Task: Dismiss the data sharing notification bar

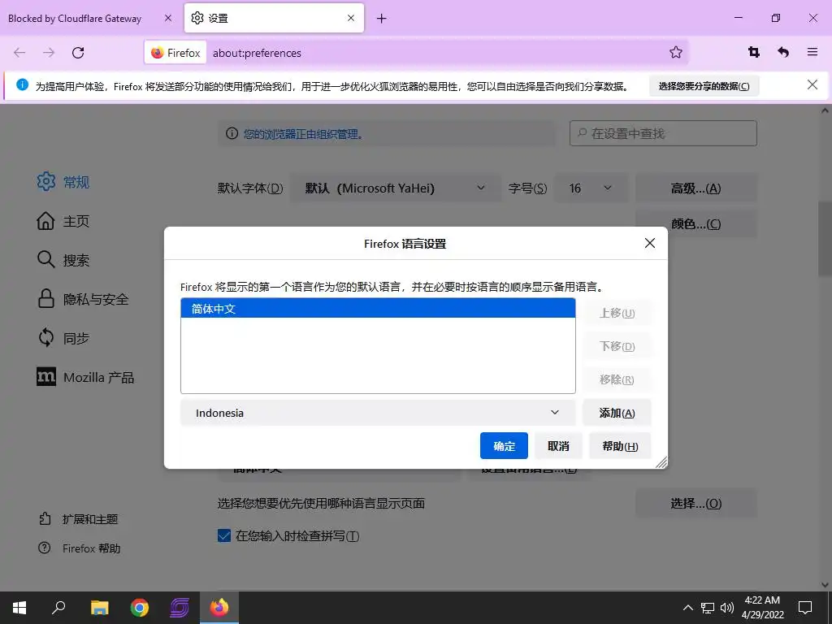Action: pyautogui.click(x=812, y=84)
